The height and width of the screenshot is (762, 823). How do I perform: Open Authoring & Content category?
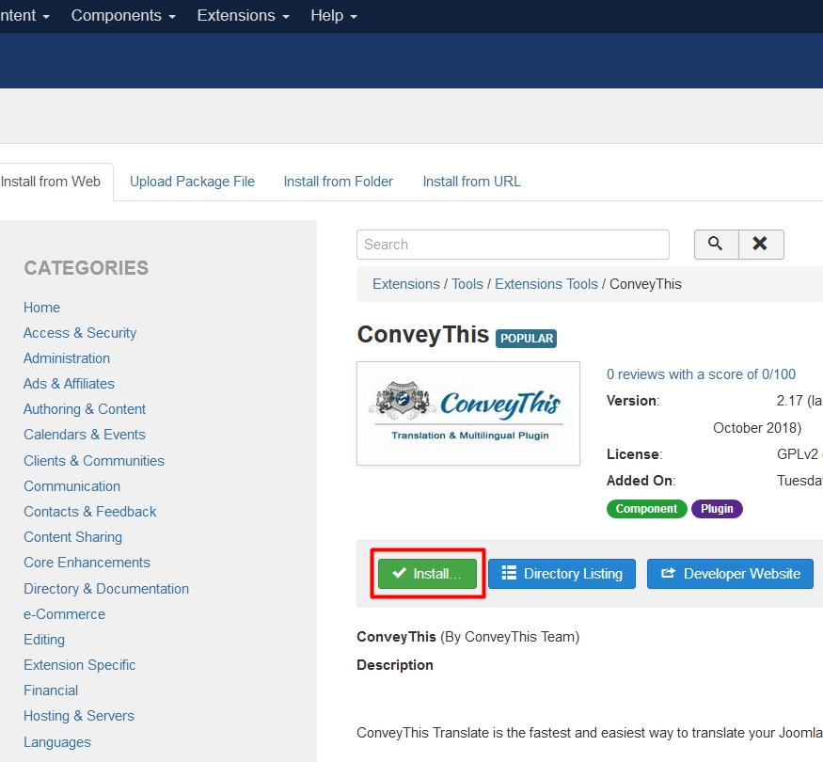85,409
